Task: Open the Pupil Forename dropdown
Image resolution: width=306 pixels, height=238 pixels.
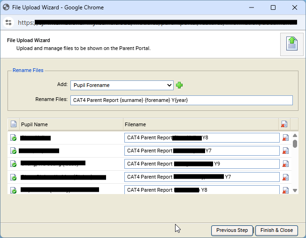Action: 122,85
